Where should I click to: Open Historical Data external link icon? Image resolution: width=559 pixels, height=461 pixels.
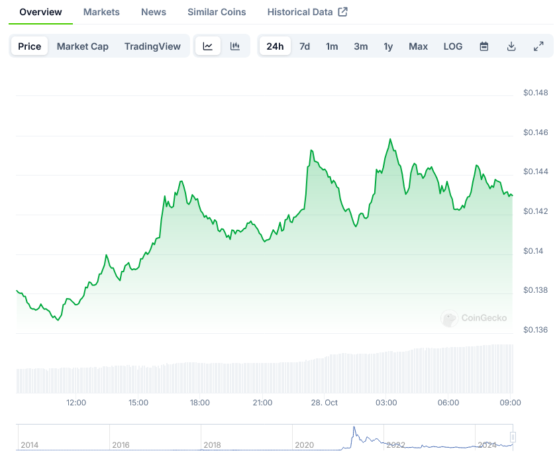click(x=342, y=12)
